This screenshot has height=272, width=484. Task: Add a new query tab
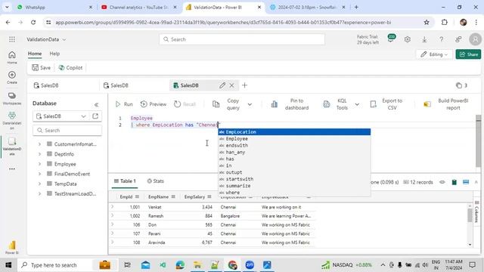pyautogui.click(x=244, y=85)
